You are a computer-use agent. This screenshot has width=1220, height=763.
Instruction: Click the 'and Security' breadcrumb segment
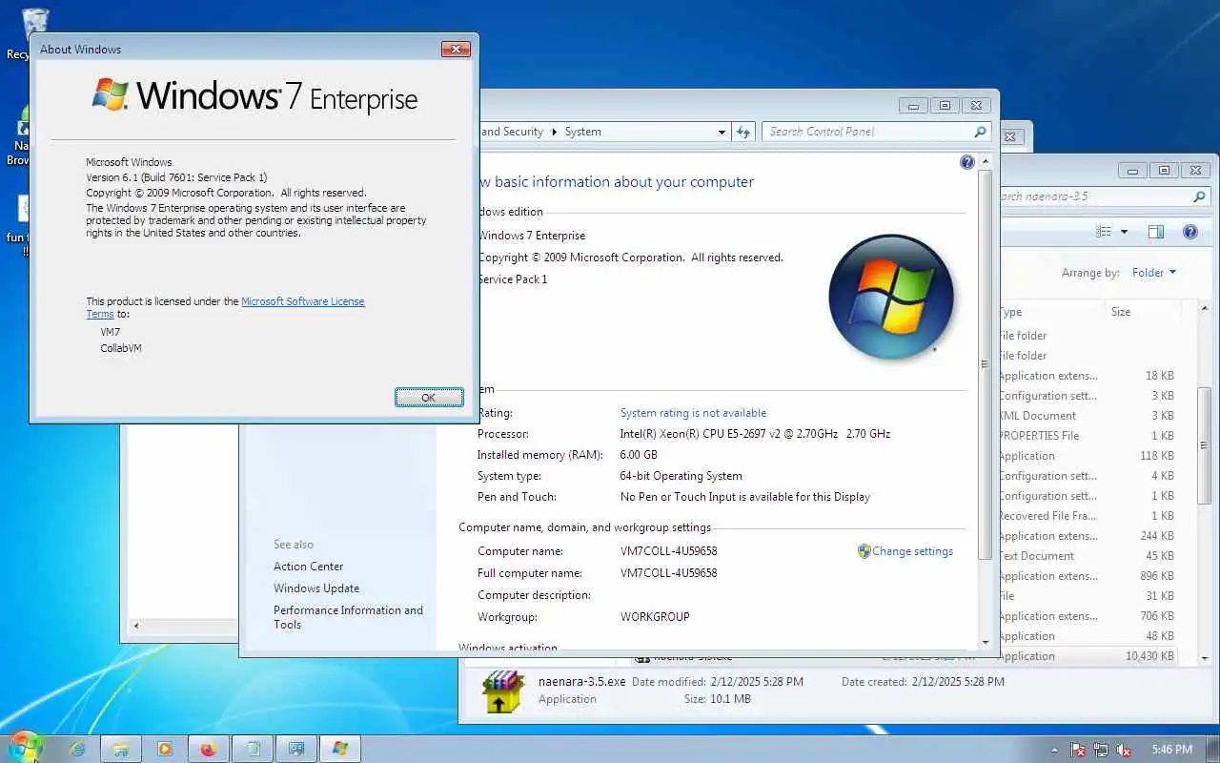[x=512, y=132]
